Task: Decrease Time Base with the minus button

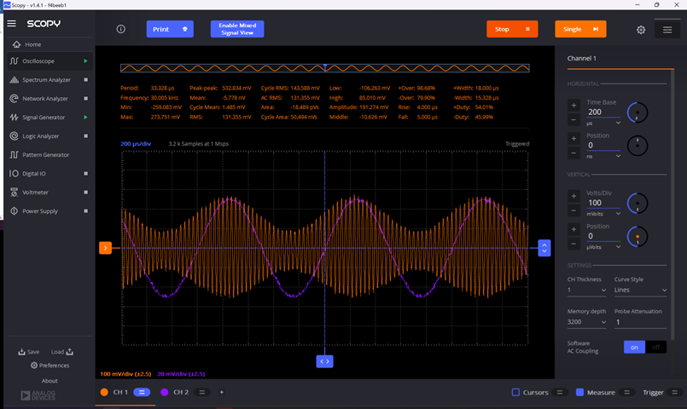Action: pos(573,120)
